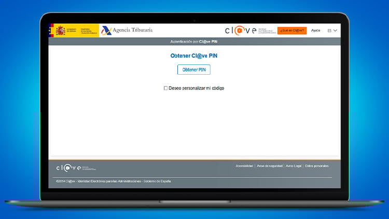Click the Agencia Tributaria name text

133,30
